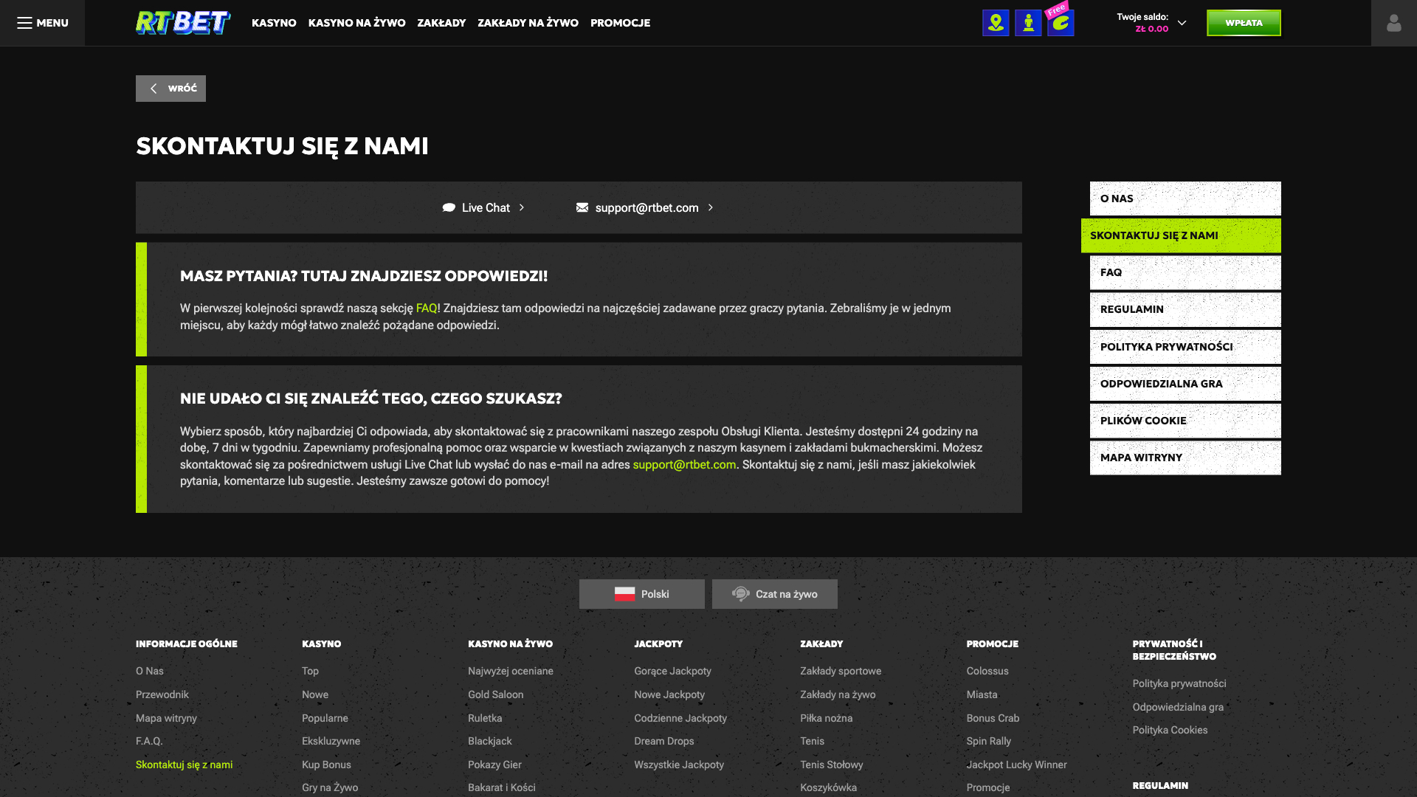Select SKONTAKTUJ SIĘ Z NAMI sidebar item
This screenshot has height=797, width=1417.
coord(1181,235)
